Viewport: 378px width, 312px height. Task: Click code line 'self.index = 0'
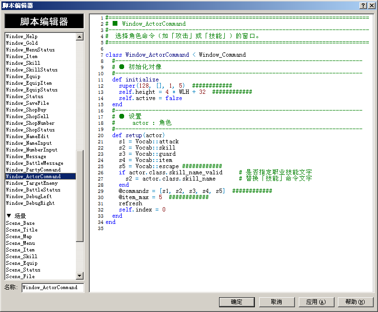click(142, 210)
